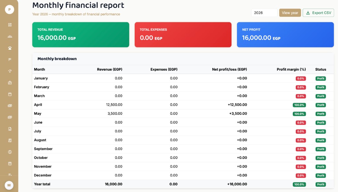This screenshot has width=338, height=192.
Task: Click Year total revenue 16,000.00
Action: (114, 184)
